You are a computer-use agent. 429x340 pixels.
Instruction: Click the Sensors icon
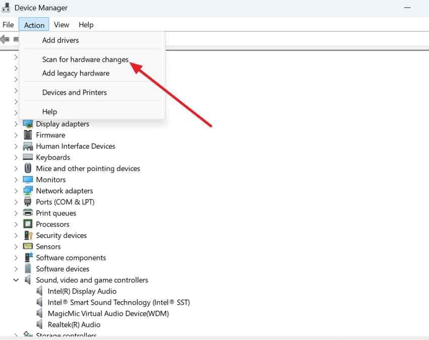(28, 246)
